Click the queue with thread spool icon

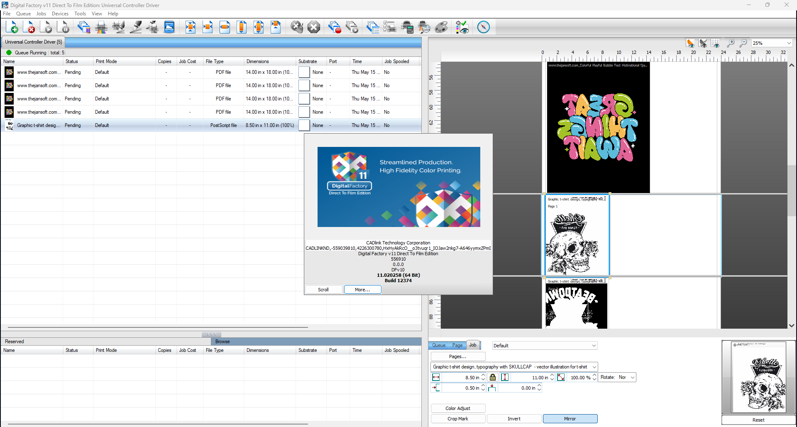tap(84, 27)
